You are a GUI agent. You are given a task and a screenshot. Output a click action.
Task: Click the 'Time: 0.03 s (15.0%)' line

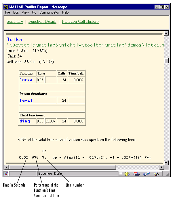click(27, 51)
